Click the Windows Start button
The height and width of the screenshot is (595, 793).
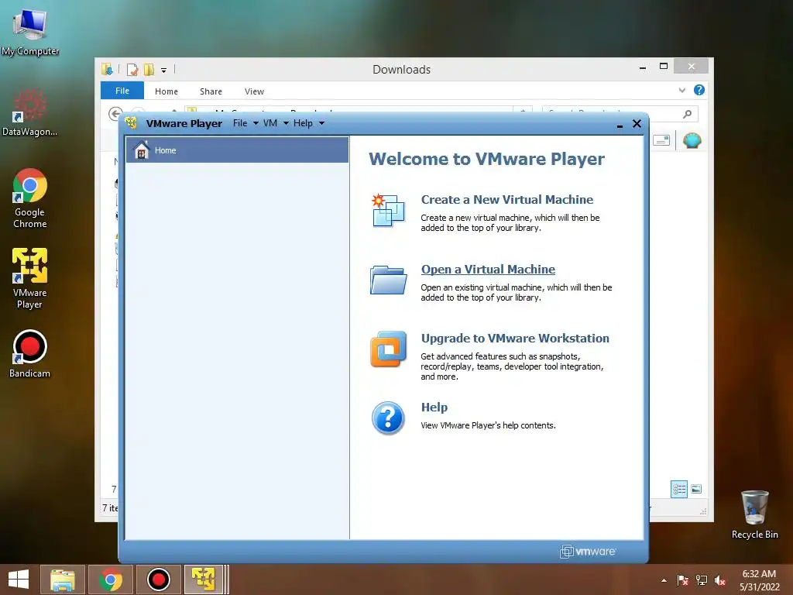19,580
